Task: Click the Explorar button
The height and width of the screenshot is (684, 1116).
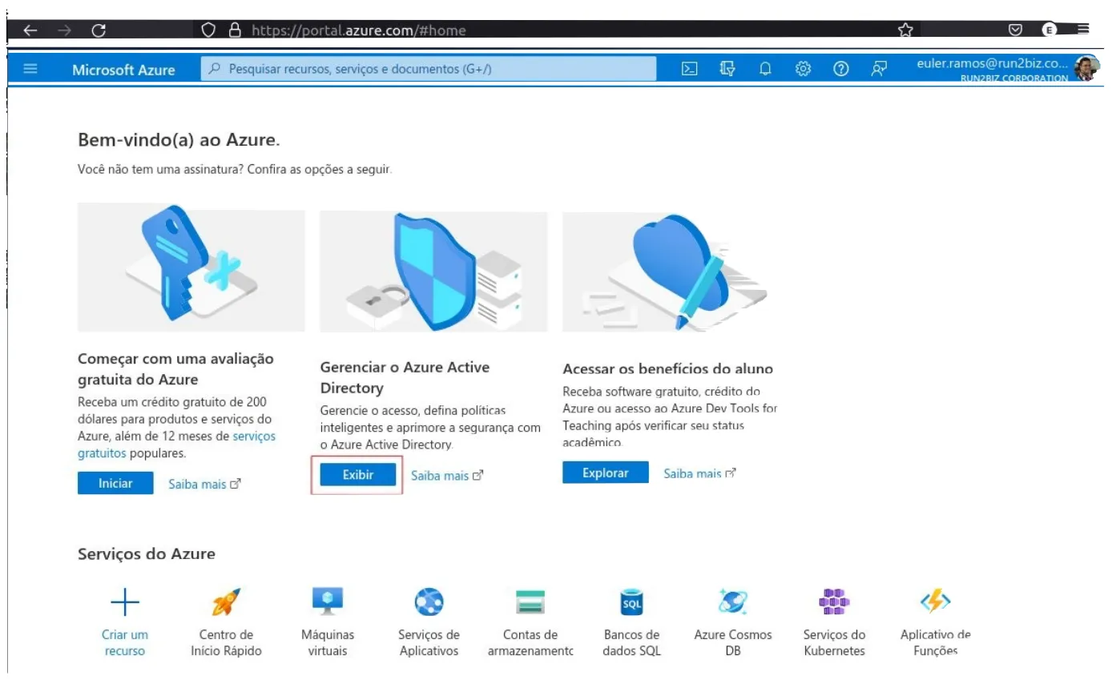Action: [x=605, y=473]
